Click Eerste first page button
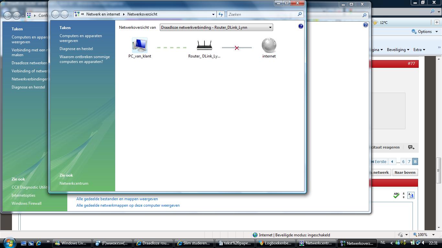 click(x=379, y=162)
